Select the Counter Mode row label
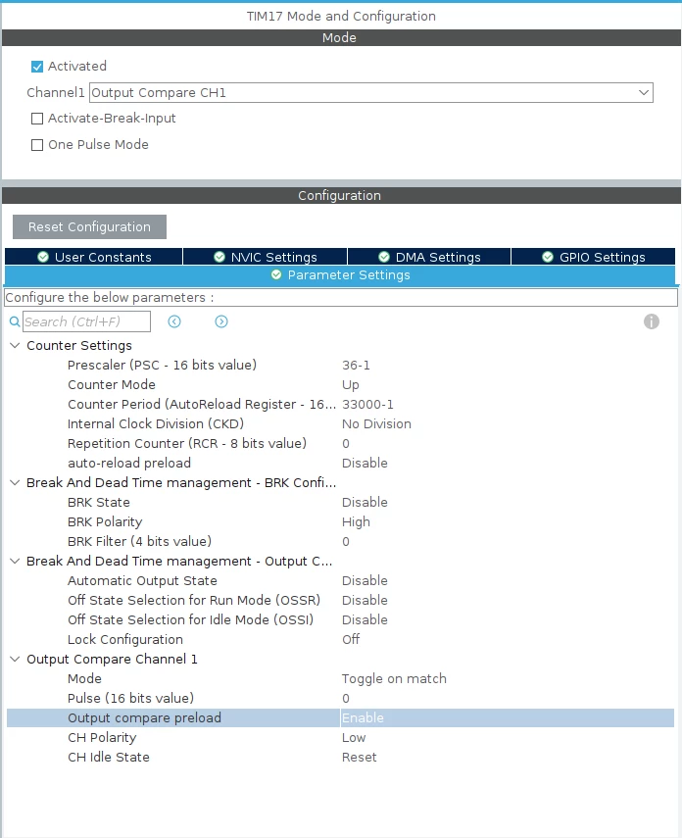The height and width of the screenshot is (838, 682). [x=112, y=385]
